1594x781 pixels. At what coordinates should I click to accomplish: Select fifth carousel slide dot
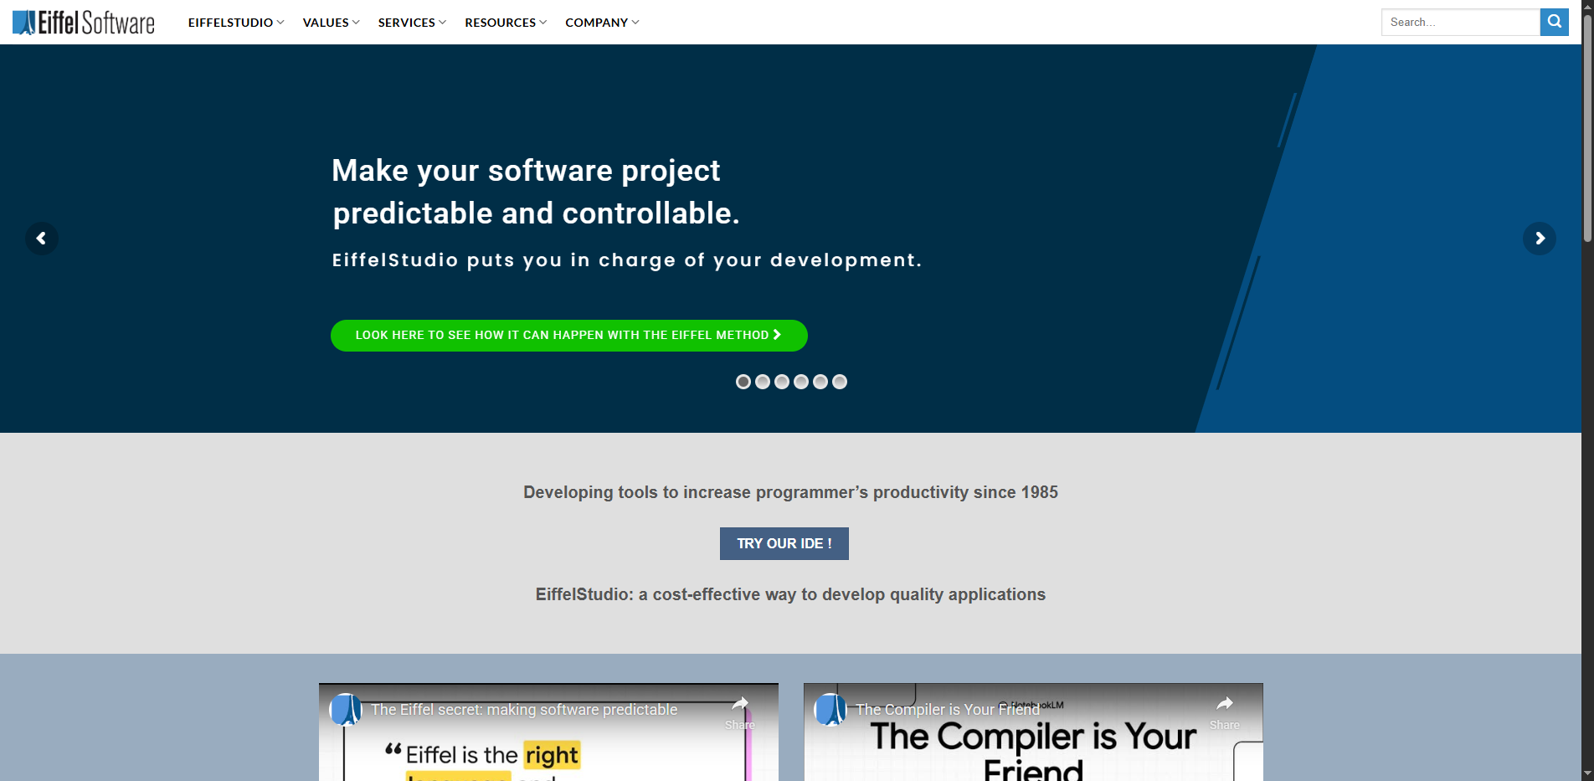coord(820,382)
